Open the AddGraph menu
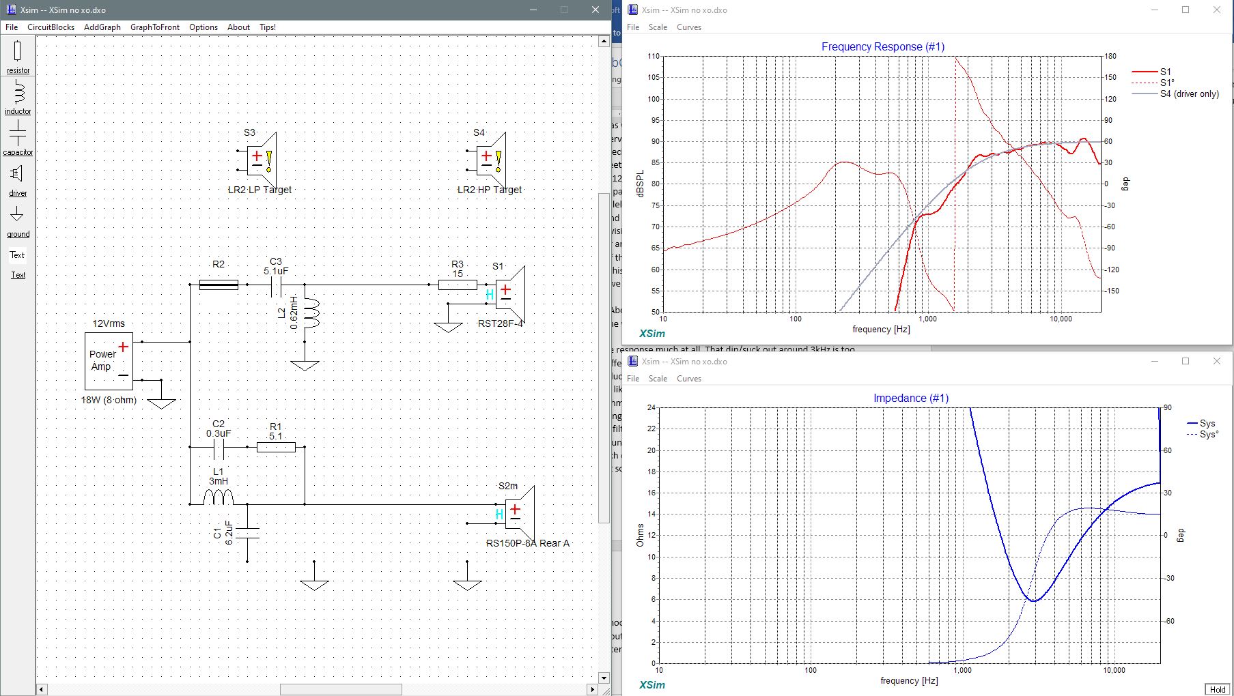Screen dimensions: 1234x696 tap(102, 27)
